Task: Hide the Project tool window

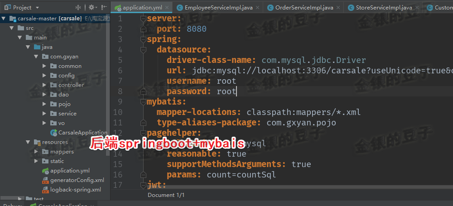Action: point(104,8)
